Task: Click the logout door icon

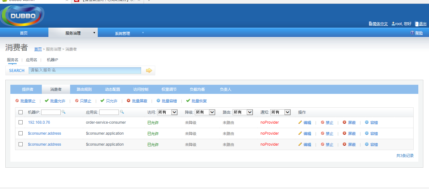Action: click(x=417, y=24)
